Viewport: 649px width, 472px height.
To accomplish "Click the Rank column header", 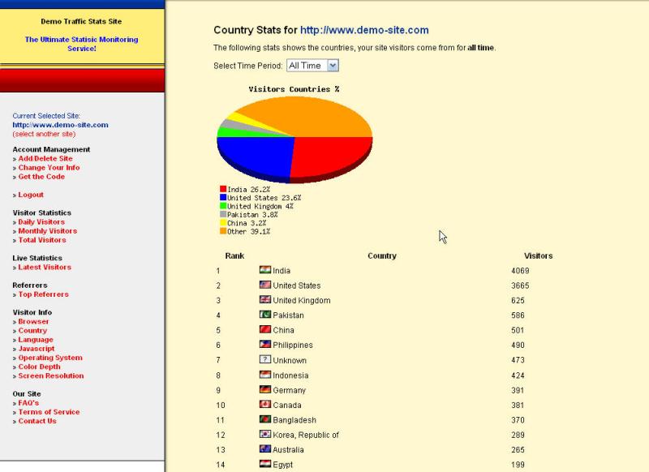I will (x=234, y=255).
